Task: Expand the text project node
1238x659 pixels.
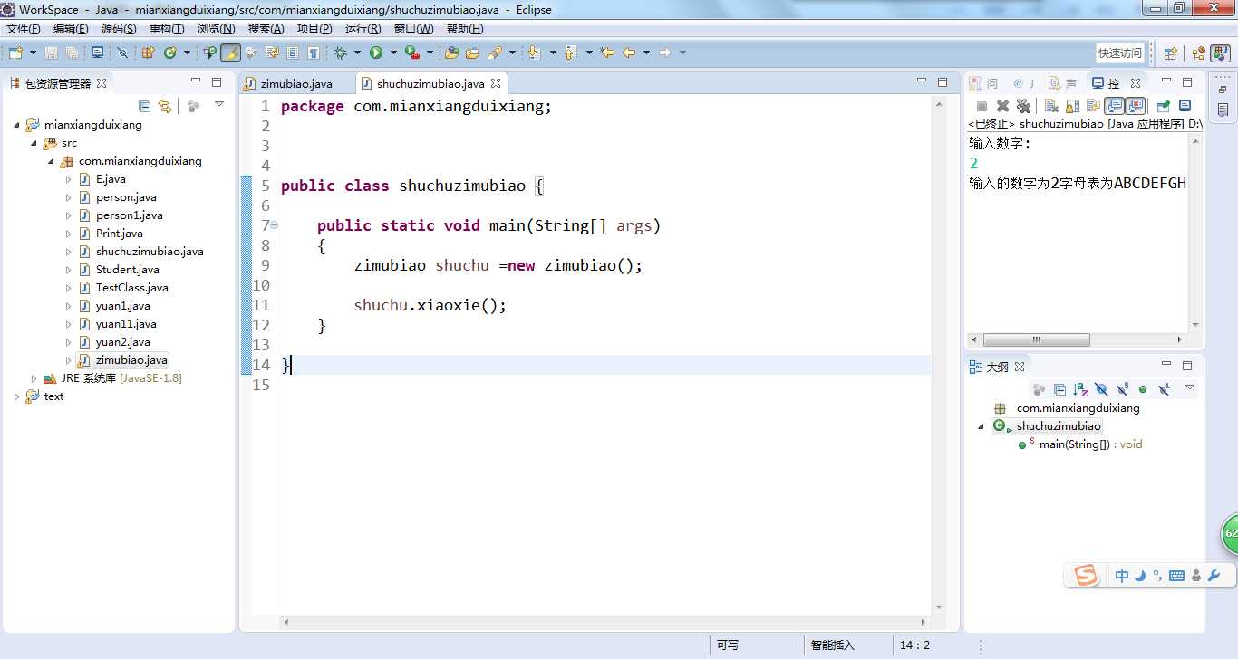Action: (17, 396)
